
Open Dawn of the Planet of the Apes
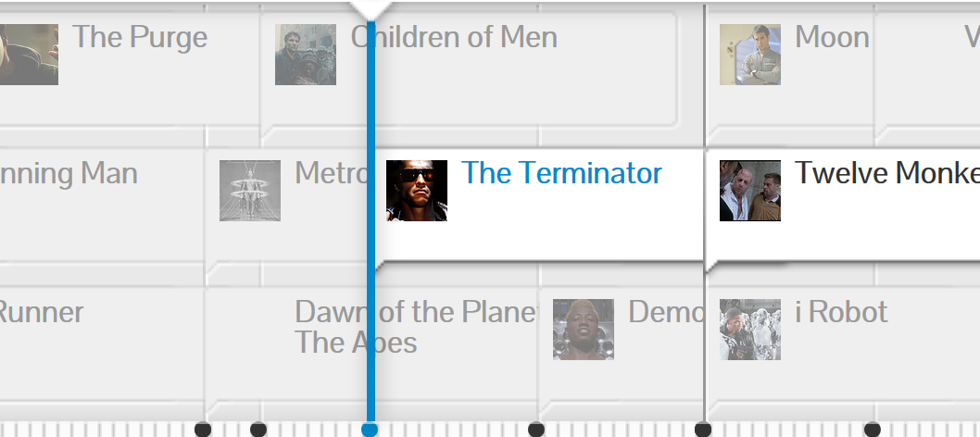tap(413, 327)
